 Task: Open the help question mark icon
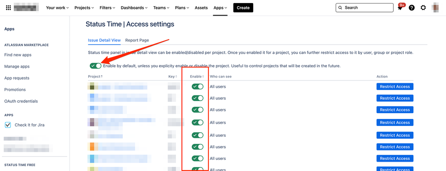(412, 8)
